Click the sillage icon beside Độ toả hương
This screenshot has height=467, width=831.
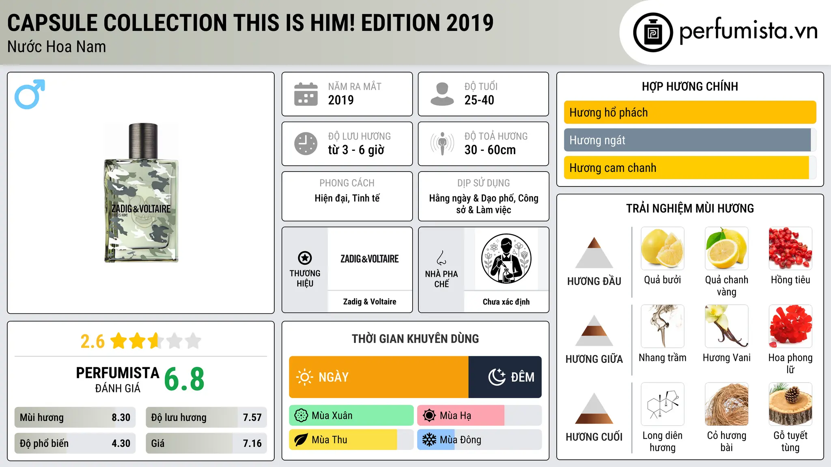tap(442, 144)
